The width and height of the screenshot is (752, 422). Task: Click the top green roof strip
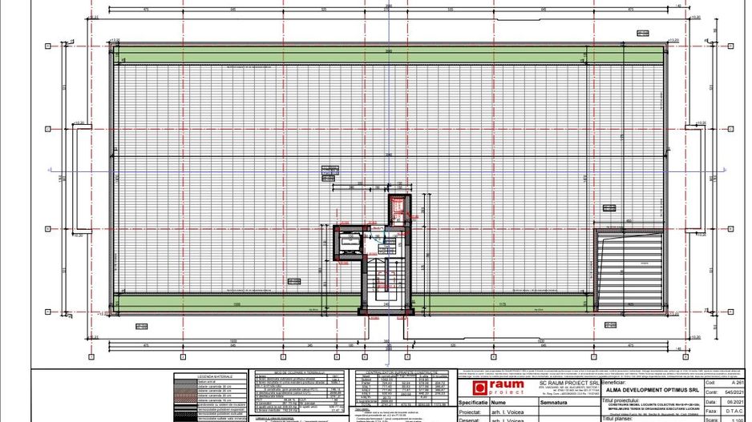click(389, 54)
